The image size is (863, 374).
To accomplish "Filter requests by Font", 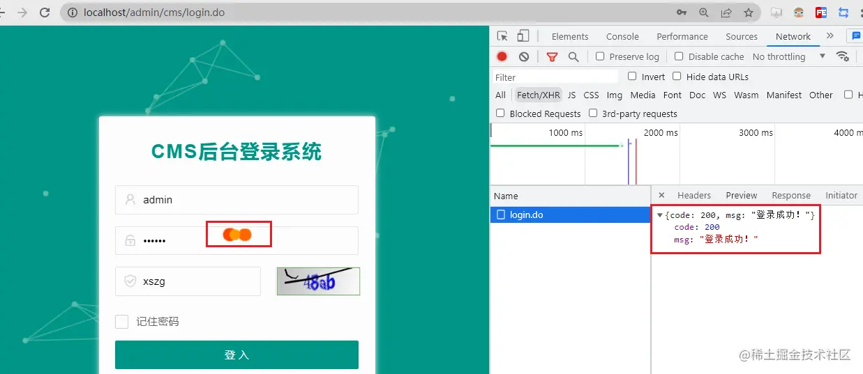I will pyautogui.click(x=673, y=95).
